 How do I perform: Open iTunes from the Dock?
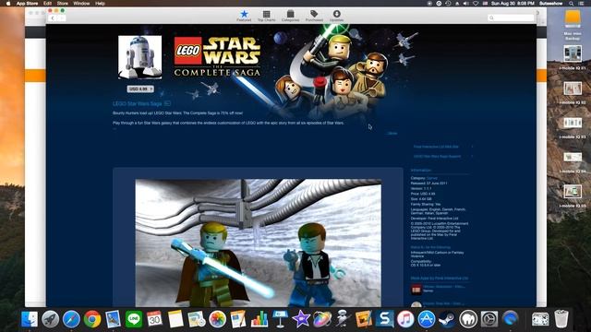click(x=405, y=319)
